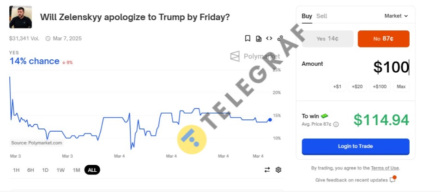Click the swap arrows icon below chart
Image resolution: width=441 pixels, height=192 pixels.
[x=267, y=170]
